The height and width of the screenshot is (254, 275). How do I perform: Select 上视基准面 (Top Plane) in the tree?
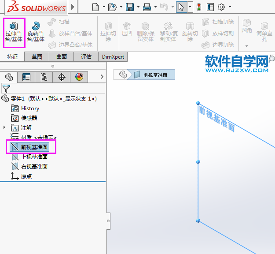pyautogui.click(x=29, y=157)
